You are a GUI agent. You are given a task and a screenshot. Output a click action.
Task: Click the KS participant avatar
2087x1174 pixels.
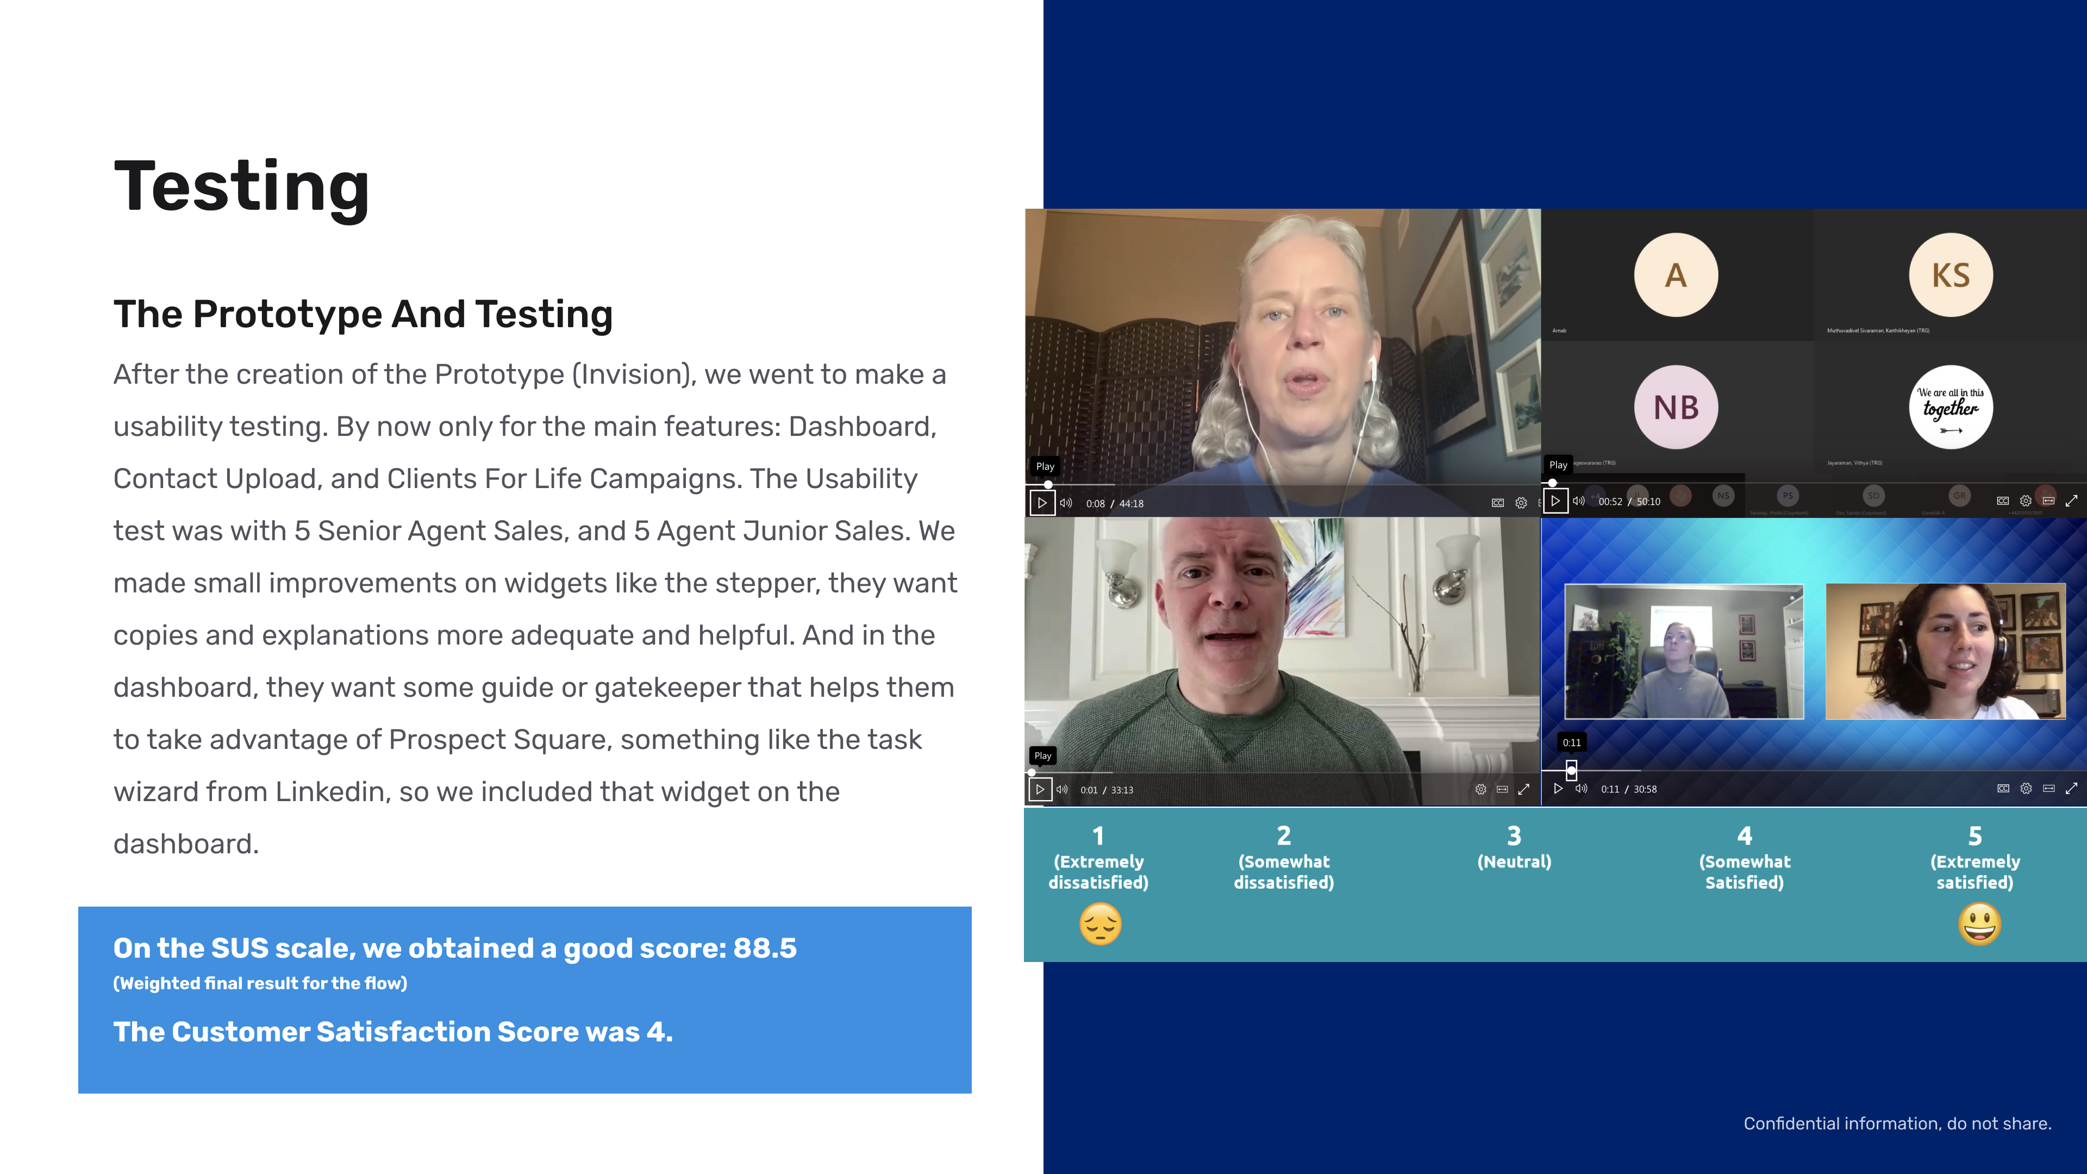[x=1951, y=274]
